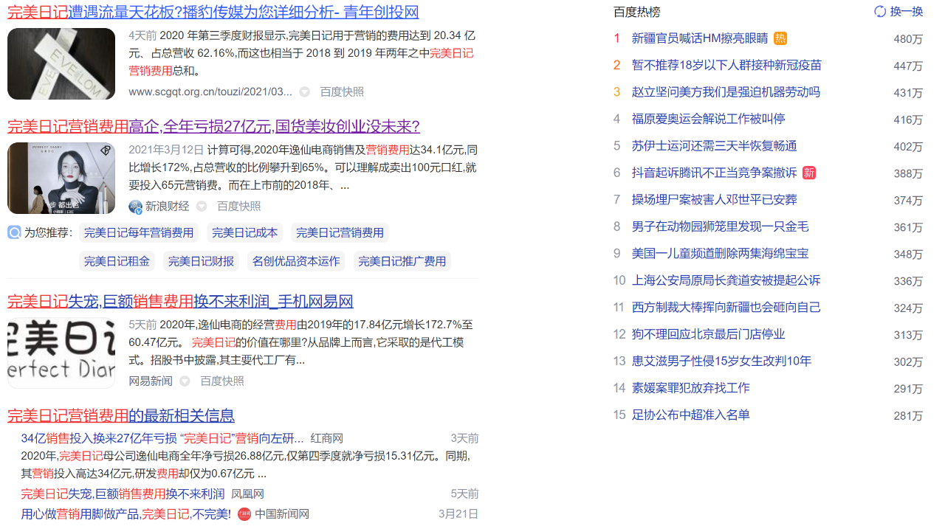Open result 完美日记营销费用高企,全年亏损27亿元

tap(213, 126)
